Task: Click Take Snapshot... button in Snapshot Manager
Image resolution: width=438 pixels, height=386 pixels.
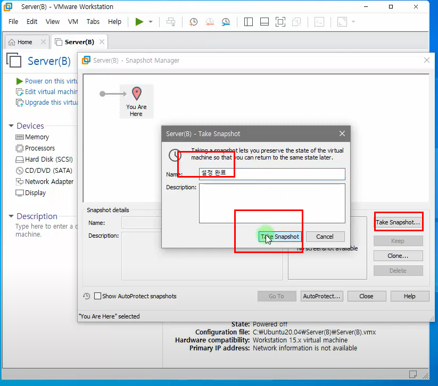Action: pos(398,222)
